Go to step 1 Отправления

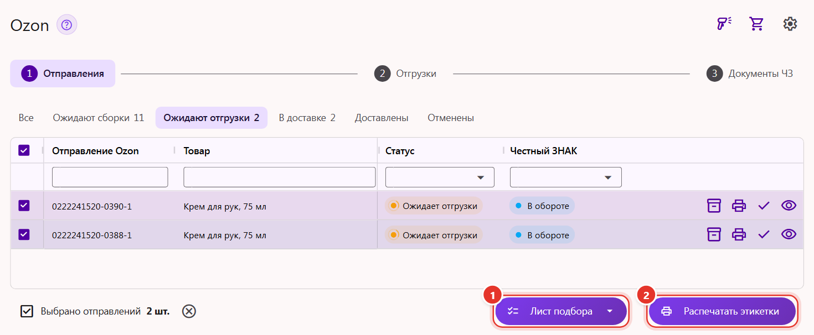pos(63,74)
